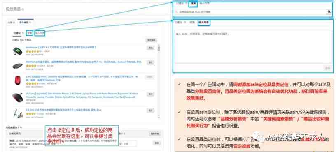
Task: Switch to the 输入列表 tab in left panel
Action: 40,33
